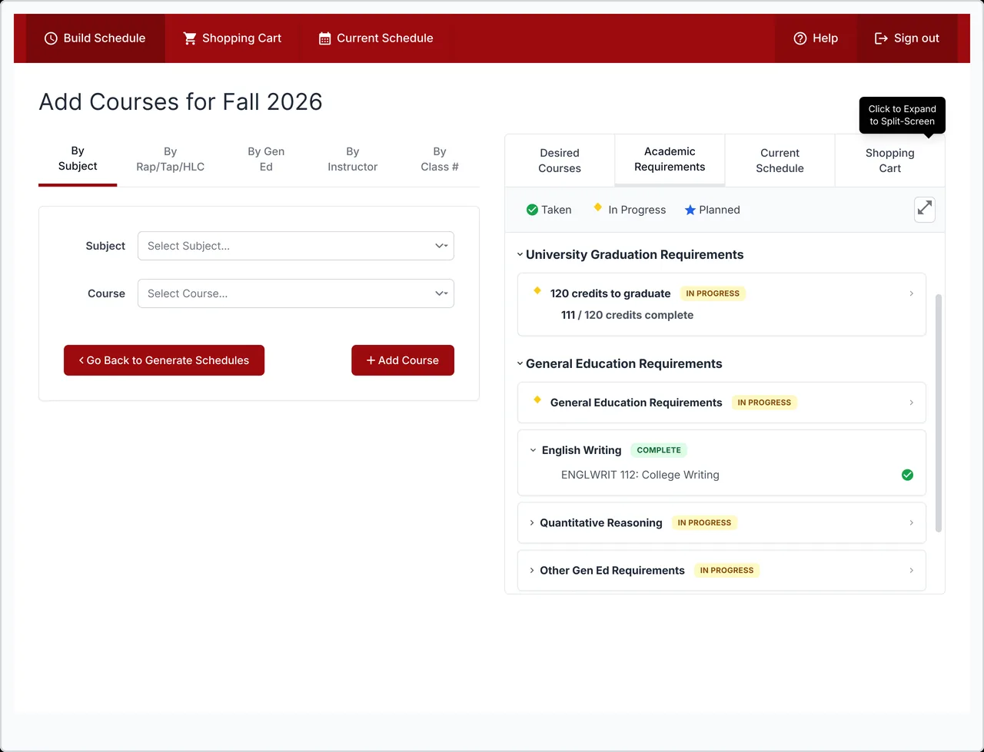Click the yellow In Progress diamond legend icon
The height and width of the screenshot is (752, 984).
click(x=597, y=207)
